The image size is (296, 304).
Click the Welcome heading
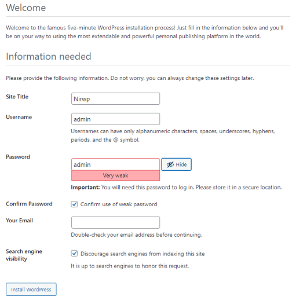(x=26, y=8)
